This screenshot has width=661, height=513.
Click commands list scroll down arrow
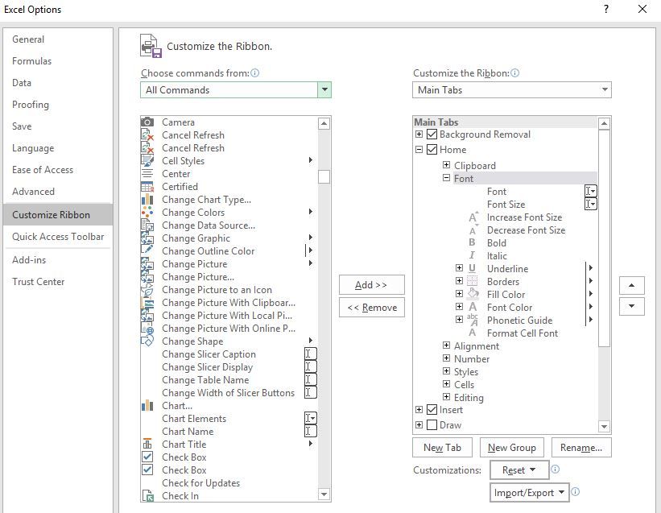tap(324, 494)
